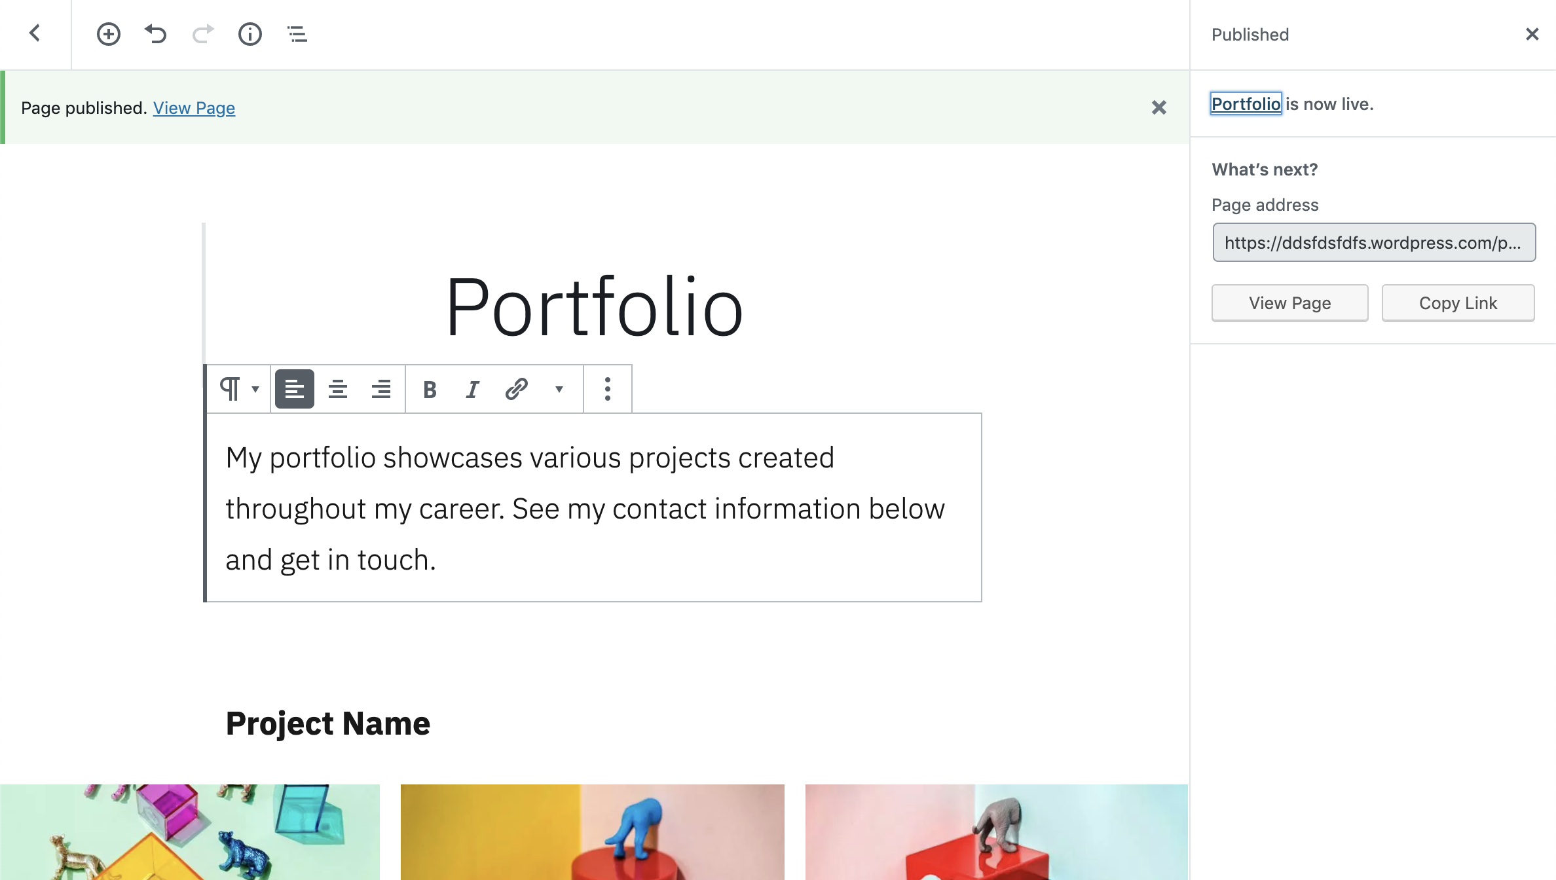Click View Page link in notice
This screenshot has width=1556, height=880.
(x=194, y=108)
